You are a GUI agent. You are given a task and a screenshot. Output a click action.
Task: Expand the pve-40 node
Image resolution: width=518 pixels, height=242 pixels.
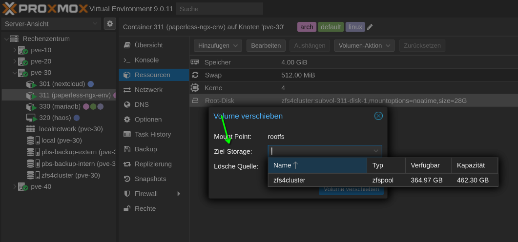coord(15,186)
